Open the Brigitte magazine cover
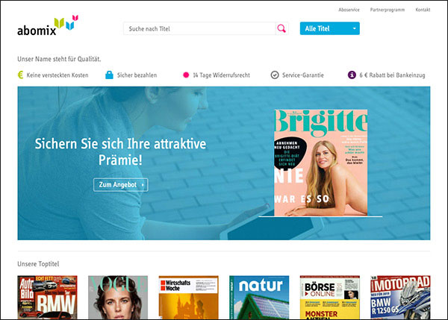The height and width of the screenshot is (320, 448). tap(321, 163)
